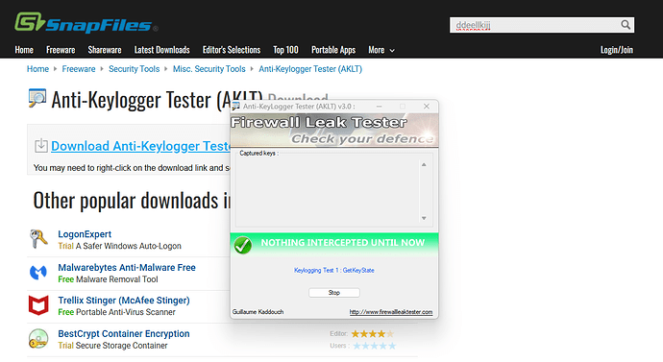Open Latest Downloads in the nav bar
Screen dimensions: 663x362
point(162,50)
